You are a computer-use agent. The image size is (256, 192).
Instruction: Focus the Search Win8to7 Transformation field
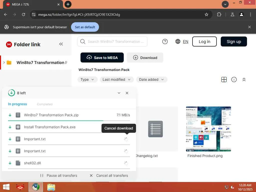tap(112, 41)
